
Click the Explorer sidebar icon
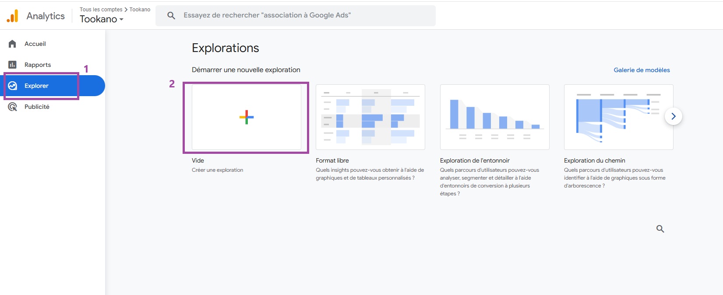pos(13,86)
